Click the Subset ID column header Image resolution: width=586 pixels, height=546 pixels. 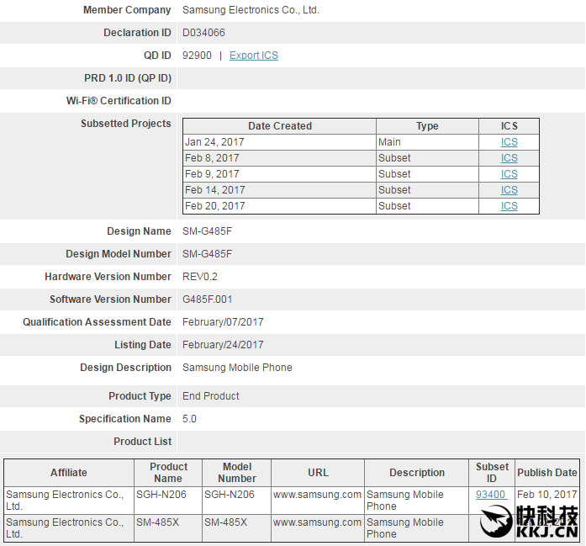coord(492,473)
